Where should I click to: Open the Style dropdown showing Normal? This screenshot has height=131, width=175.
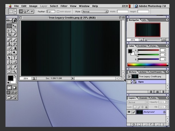[x=95, y=11]
